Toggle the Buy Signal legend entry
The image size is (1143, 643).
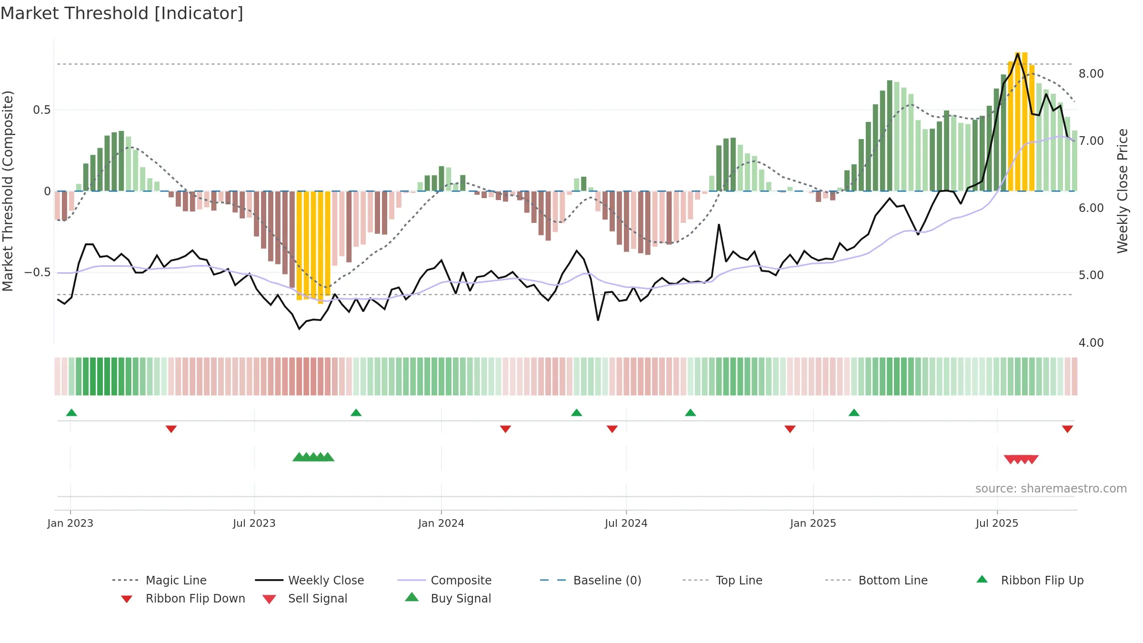tap(448, 598)
